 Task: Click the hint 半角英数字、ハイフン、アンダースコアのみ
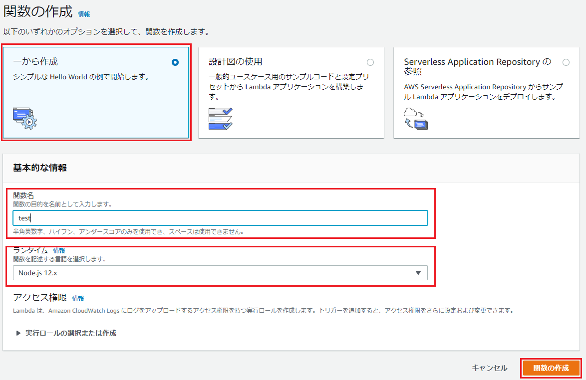pos(129,232)
